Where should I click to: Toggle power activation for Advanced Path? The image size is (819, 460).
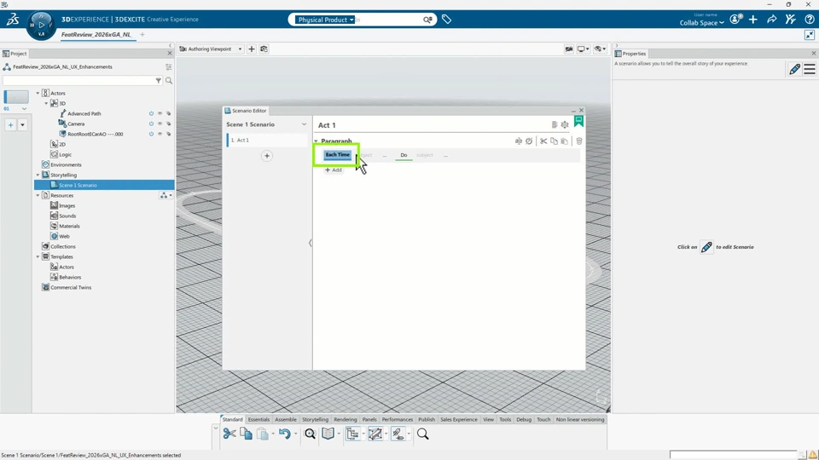click(x=152, y=113)
